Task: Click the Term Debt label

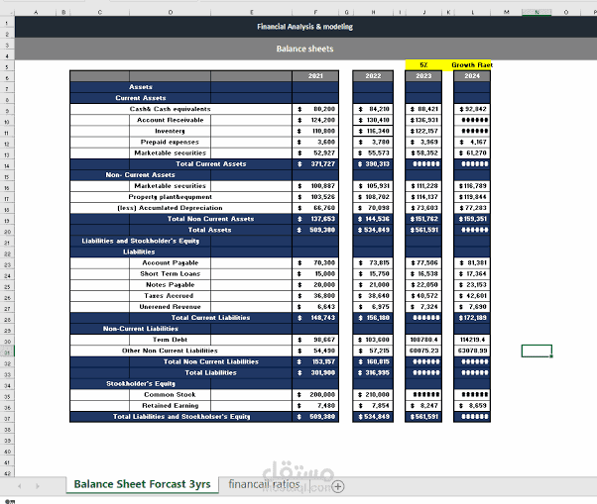Action: [170, 340]
